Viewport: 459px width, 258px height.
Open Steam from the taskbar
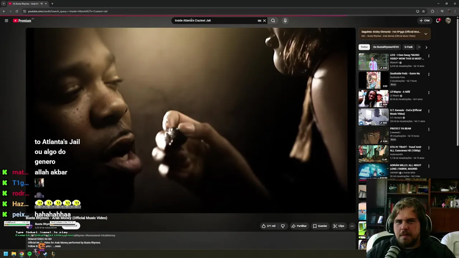[45, 254]
